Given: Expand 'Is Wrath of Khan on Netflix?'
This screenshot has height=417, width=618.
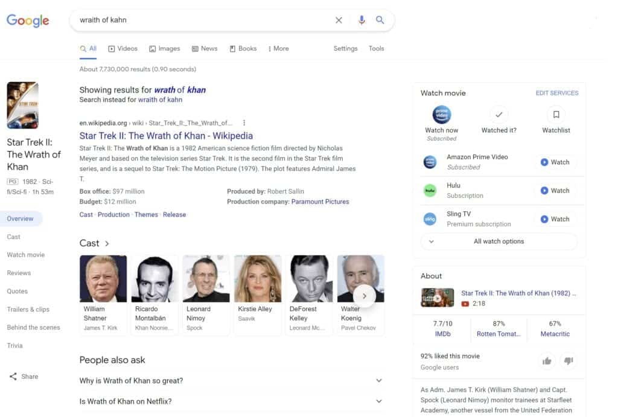Looking at the screenshot, I should point(231,401).
